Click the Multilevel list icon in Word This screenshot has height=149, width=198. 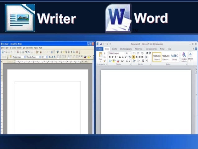(142, 53)
